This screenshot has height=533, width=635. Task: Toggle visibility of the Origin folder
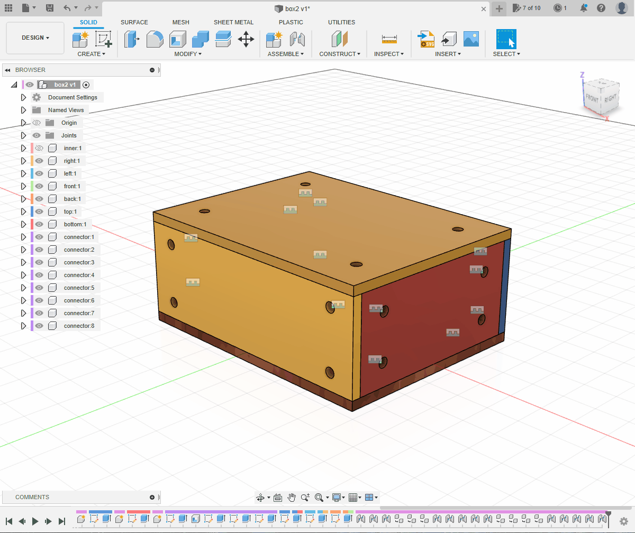coord(37,123)
